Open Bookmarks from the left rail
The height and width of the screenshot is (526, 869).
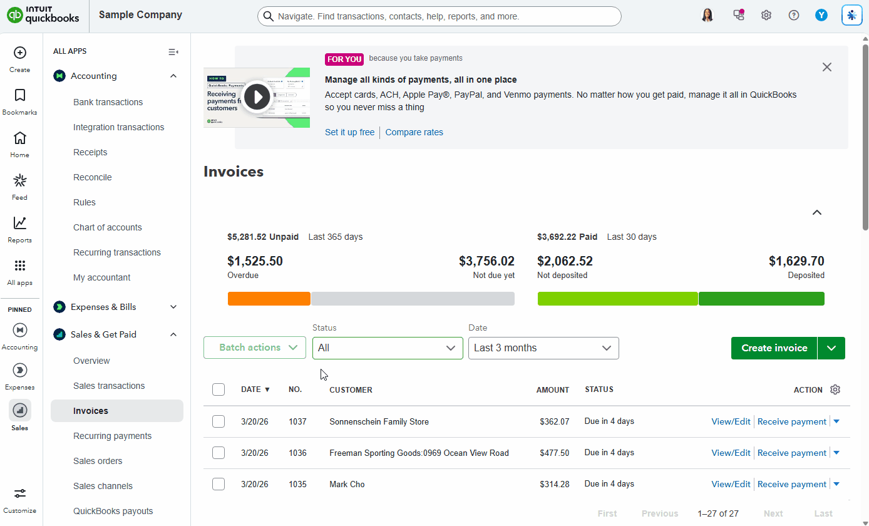pyautogui.click(x=19, y=96)
